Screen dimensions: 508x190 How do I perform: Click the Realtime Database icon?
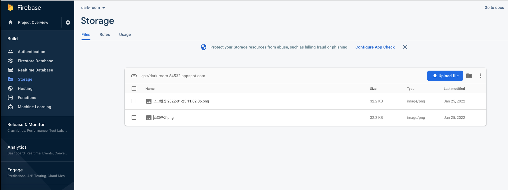tap(10, 70)
